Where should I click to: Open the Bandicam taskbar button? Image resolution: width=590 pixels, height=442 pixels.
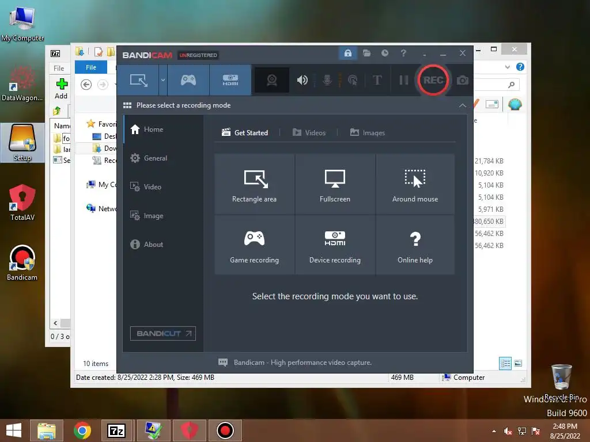pos(225,430)
